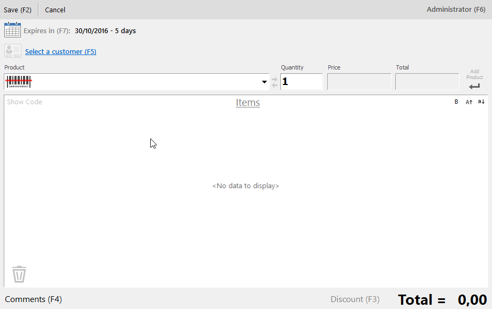Click the 30/10/2016 - 5 days expiry value
Screen dimensions: 492x309
[x=105, y=31]
